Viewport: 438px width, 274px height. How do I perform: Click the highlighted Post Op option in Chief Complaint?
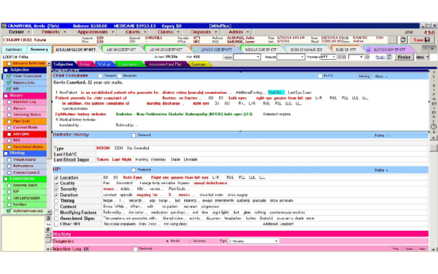(276, 93)
